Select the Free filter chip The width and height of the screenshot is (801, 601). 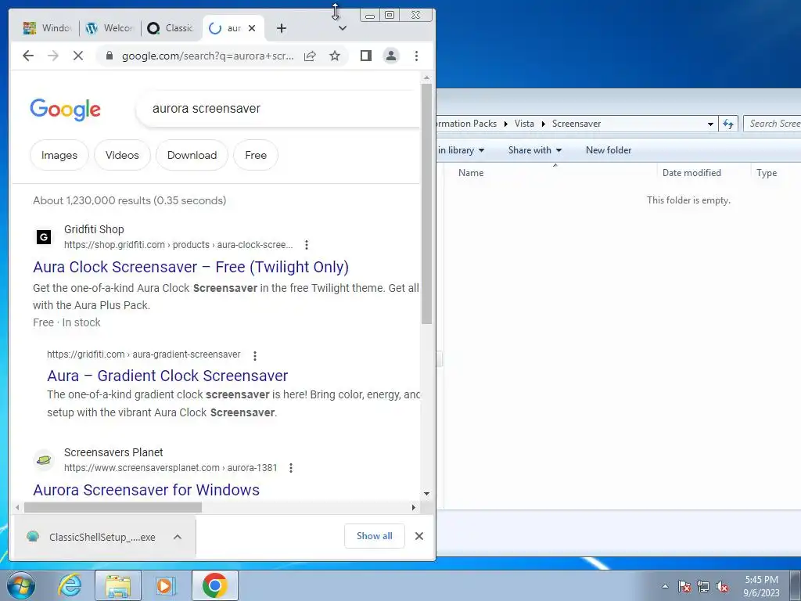[256, 155]
